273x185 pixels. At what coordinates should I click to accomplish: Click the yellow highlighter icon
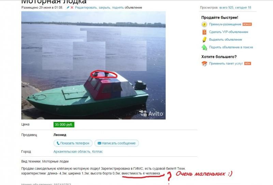click(204, 40)
